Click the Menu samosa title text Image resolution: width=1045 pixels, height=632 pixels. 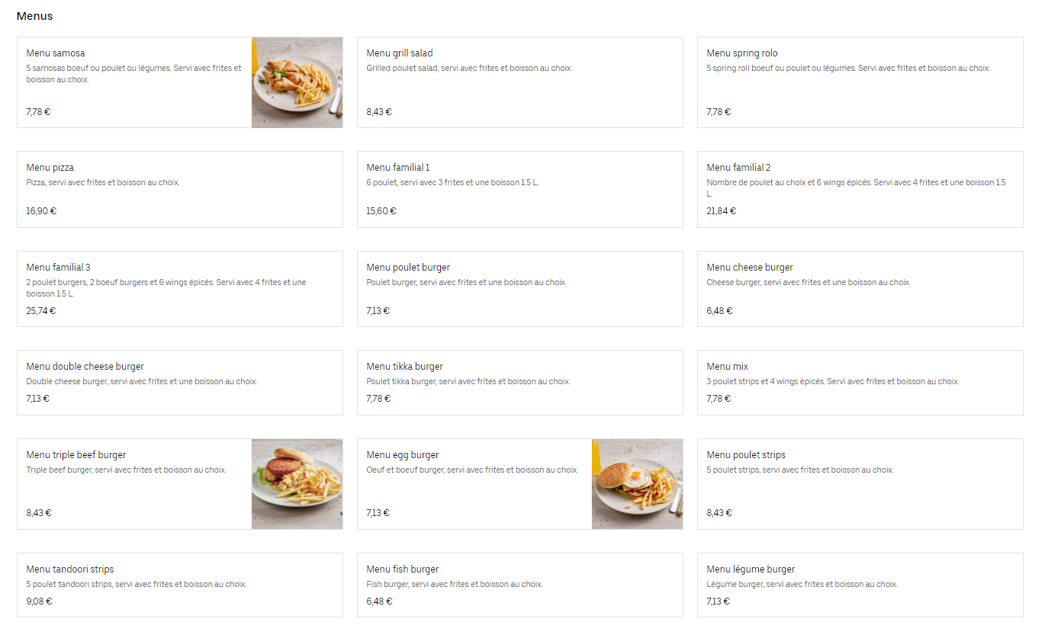(56, 53)
